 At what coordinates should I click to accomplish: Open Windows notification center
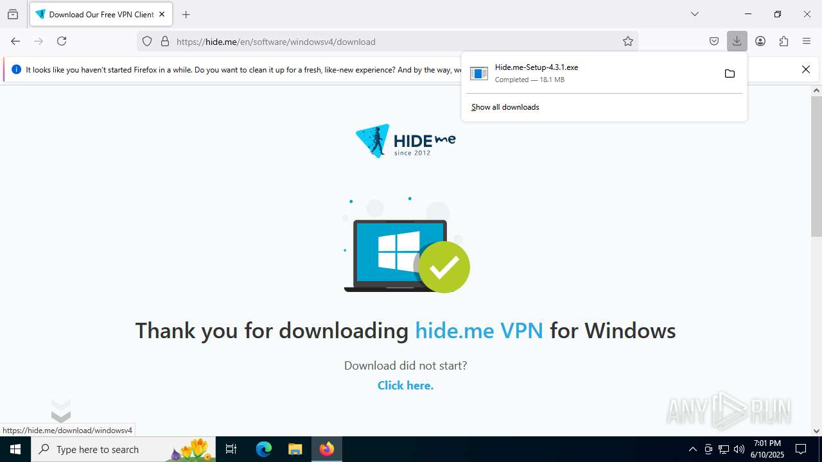801,449
